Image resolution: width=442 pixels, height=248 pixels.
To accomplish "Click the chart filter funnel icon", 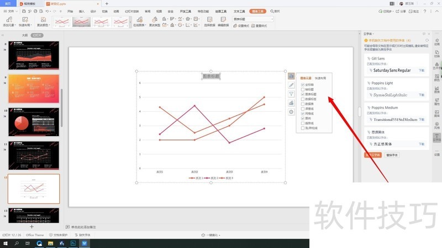I will pos(291,94).
